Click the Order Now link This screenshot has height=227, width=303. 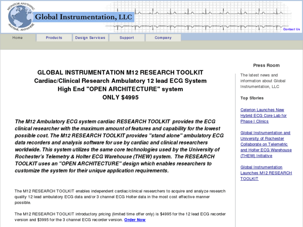click(135, 220)
